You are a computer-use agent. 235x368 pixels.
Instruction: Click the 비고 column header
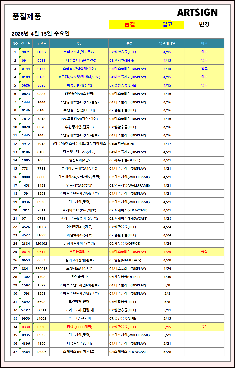(204, 43)
